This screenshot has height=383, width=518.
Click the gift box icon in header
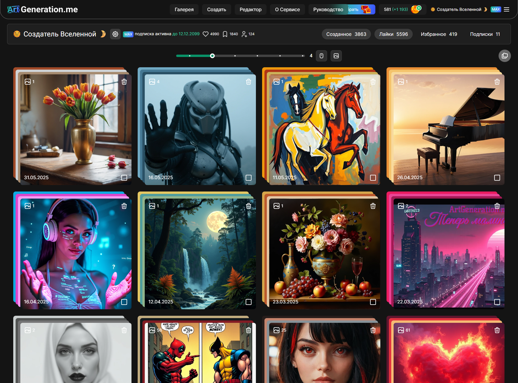tap(366, 9)
